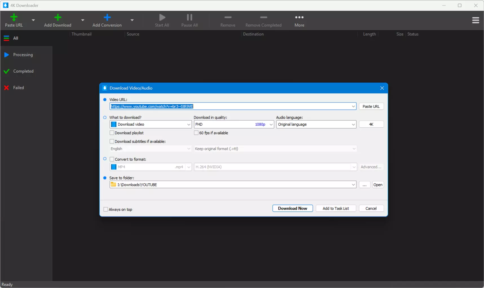Enable Download subtitles if available checkbox
The image size is (484, 288).
click(112, 141)
